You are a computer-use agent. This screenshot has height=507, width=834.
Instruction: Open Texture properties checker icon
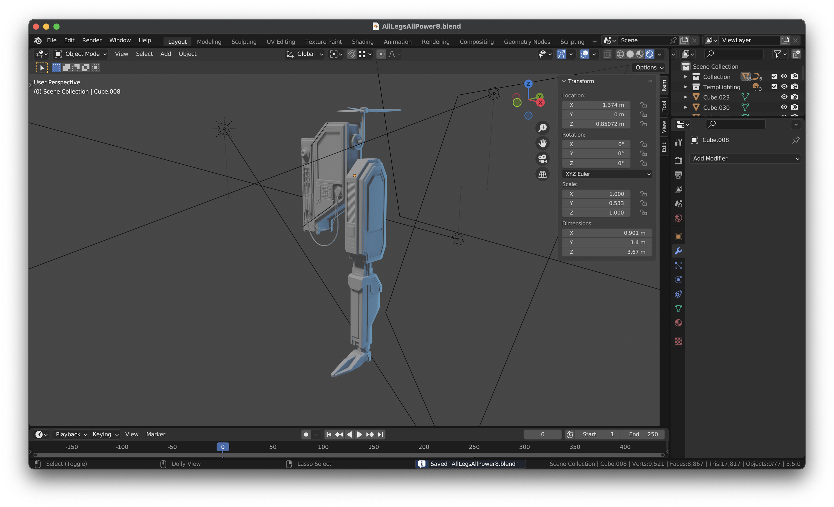[678, 341]
